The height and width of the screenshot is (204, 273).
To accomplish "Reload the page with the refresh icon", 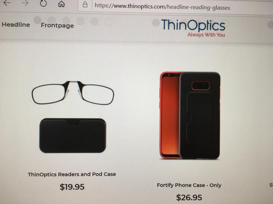I will (x=43, y=3).
